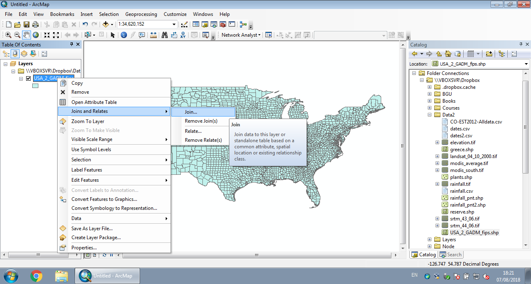Click the teal symbol swatch under USA_2_GADM
Screen dimensions: 531x284
[x=35, y=86]
